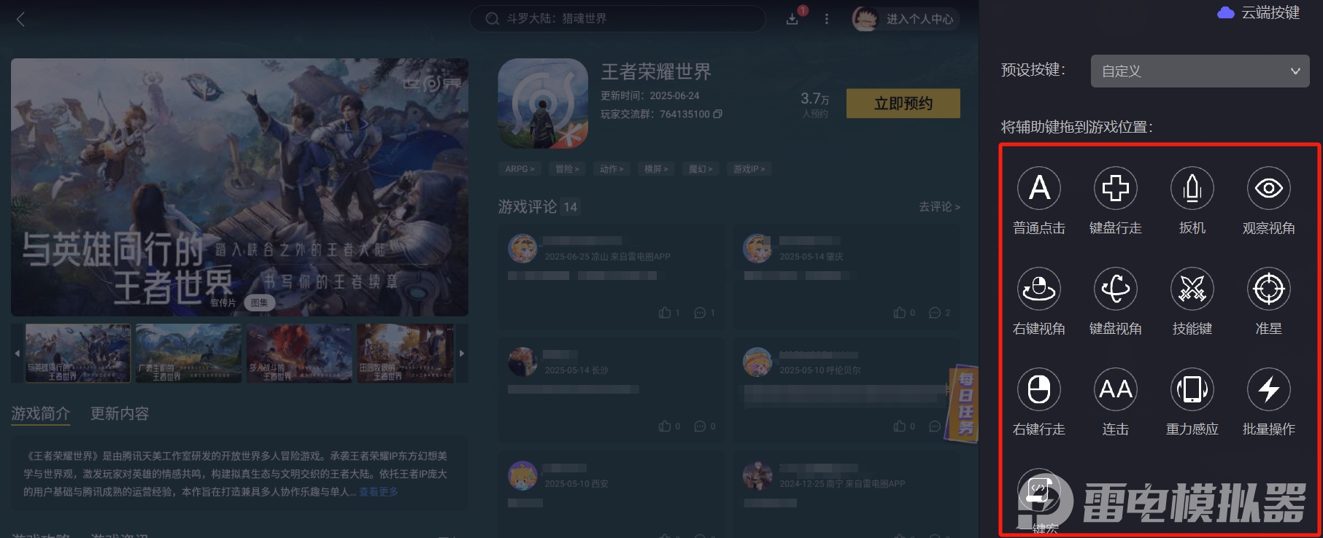
Task: Select the 广袤王都的 screenshot thumbnail
Action: point(188,354)
